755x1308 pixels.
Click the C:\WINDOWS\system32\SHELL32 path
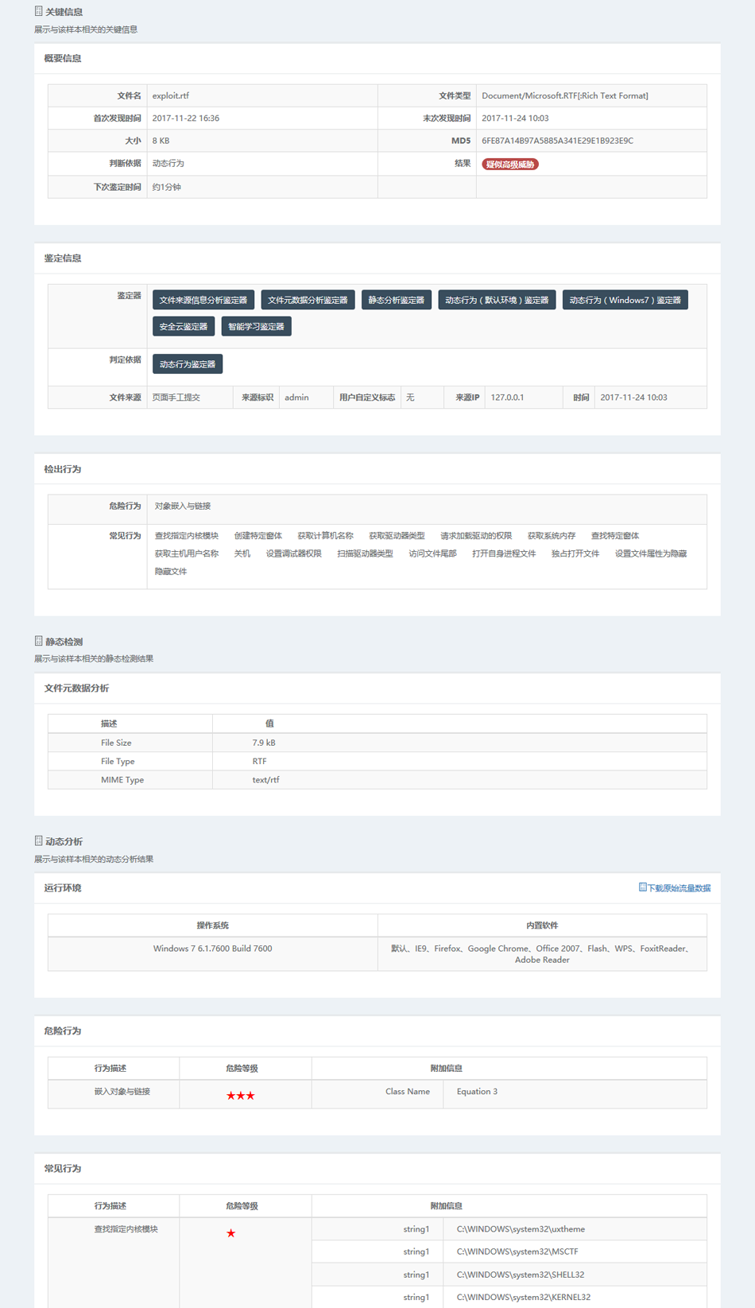coord(521,1275)
